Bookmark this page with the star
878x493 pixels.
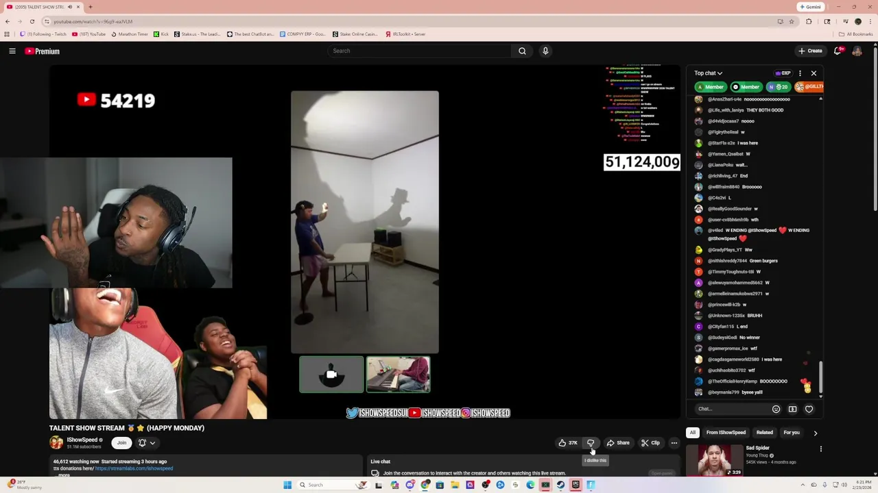(792, 21)
